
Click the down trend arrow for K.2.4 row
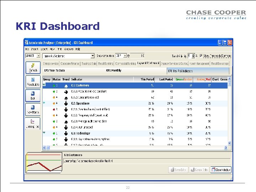tap(66, 128)
